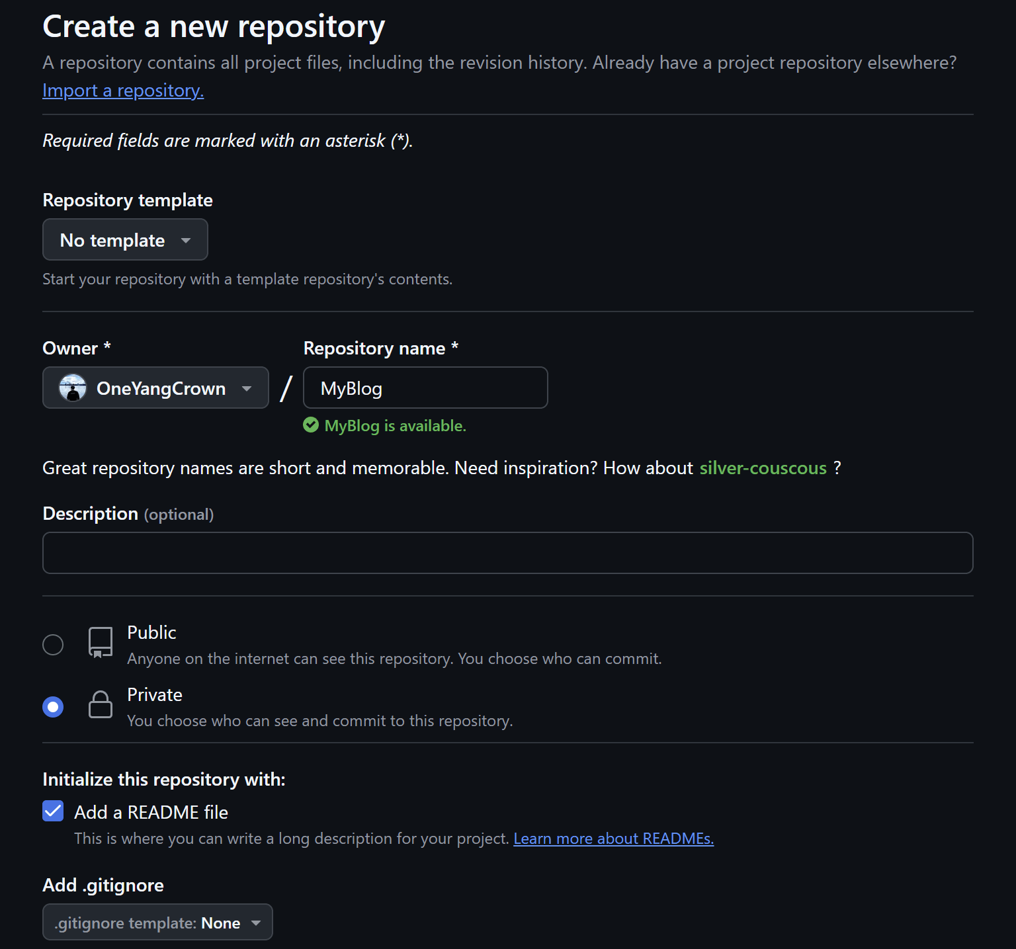The width and height of the screenshot is (1016, 949).
Task: Select the Public visibility radio button
Action: (x=53, y=644)
